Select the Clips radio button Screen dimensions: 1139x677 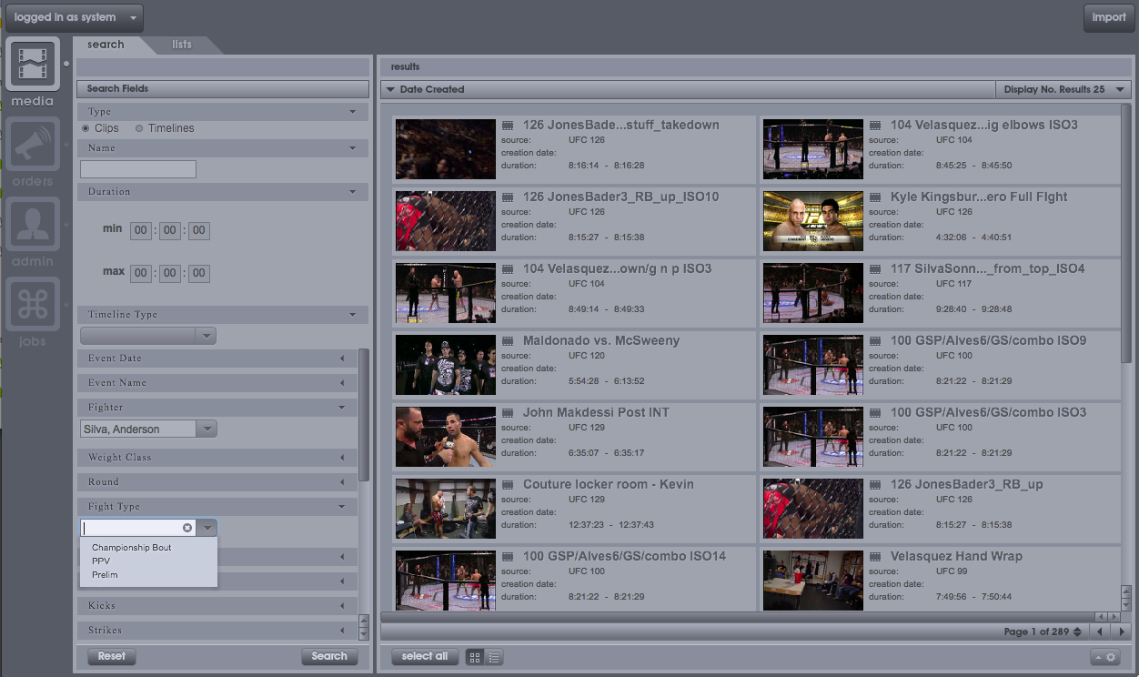(86, 128)
